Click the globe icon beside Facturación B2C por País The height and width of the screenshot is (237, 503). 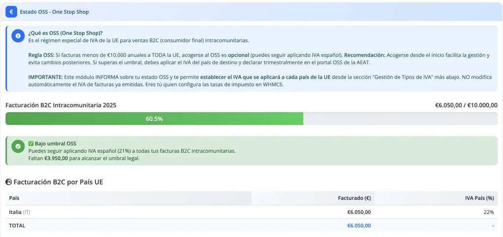[8, 182]
